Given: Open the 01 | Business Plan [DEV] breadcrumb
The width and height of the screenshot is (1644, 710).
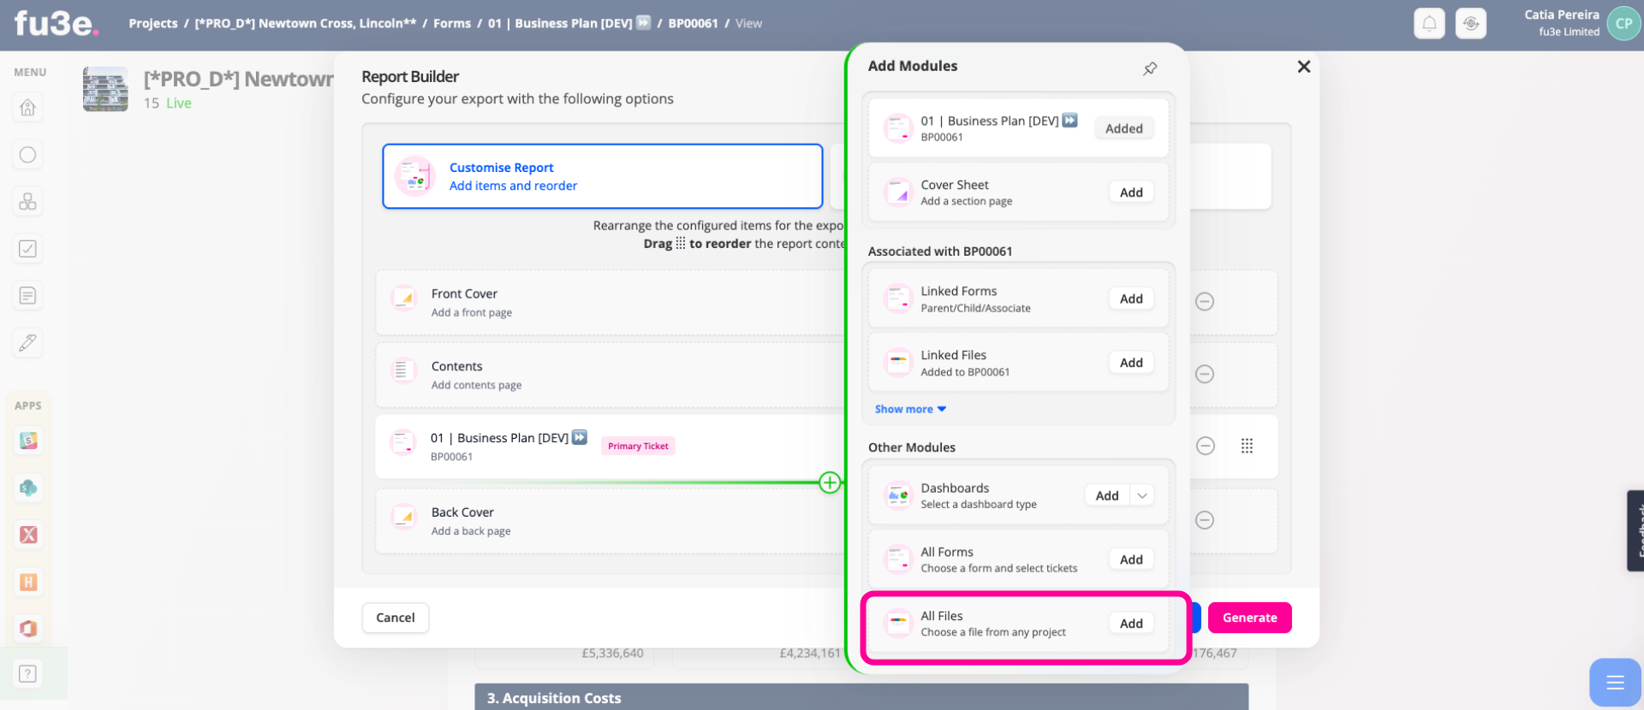Looking at the screenshot, I should point(569,23).
